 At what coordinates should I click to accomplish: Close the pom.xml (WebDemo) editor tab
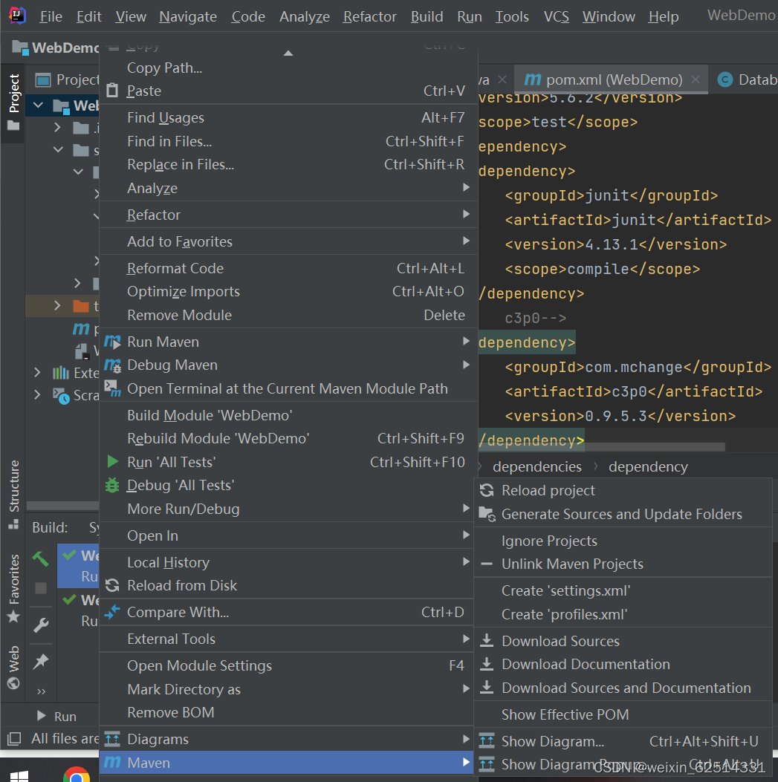[696, 79]
